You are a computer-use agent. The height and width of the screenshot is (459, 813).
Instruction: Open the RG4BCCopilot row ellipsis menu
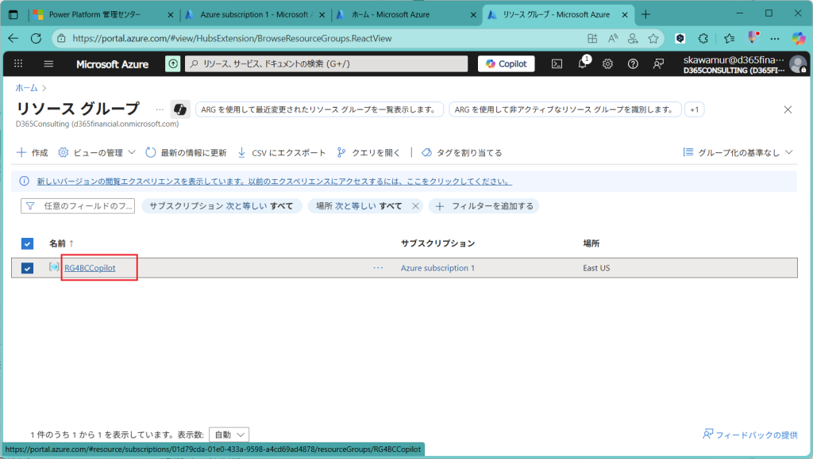click(378, 267)
